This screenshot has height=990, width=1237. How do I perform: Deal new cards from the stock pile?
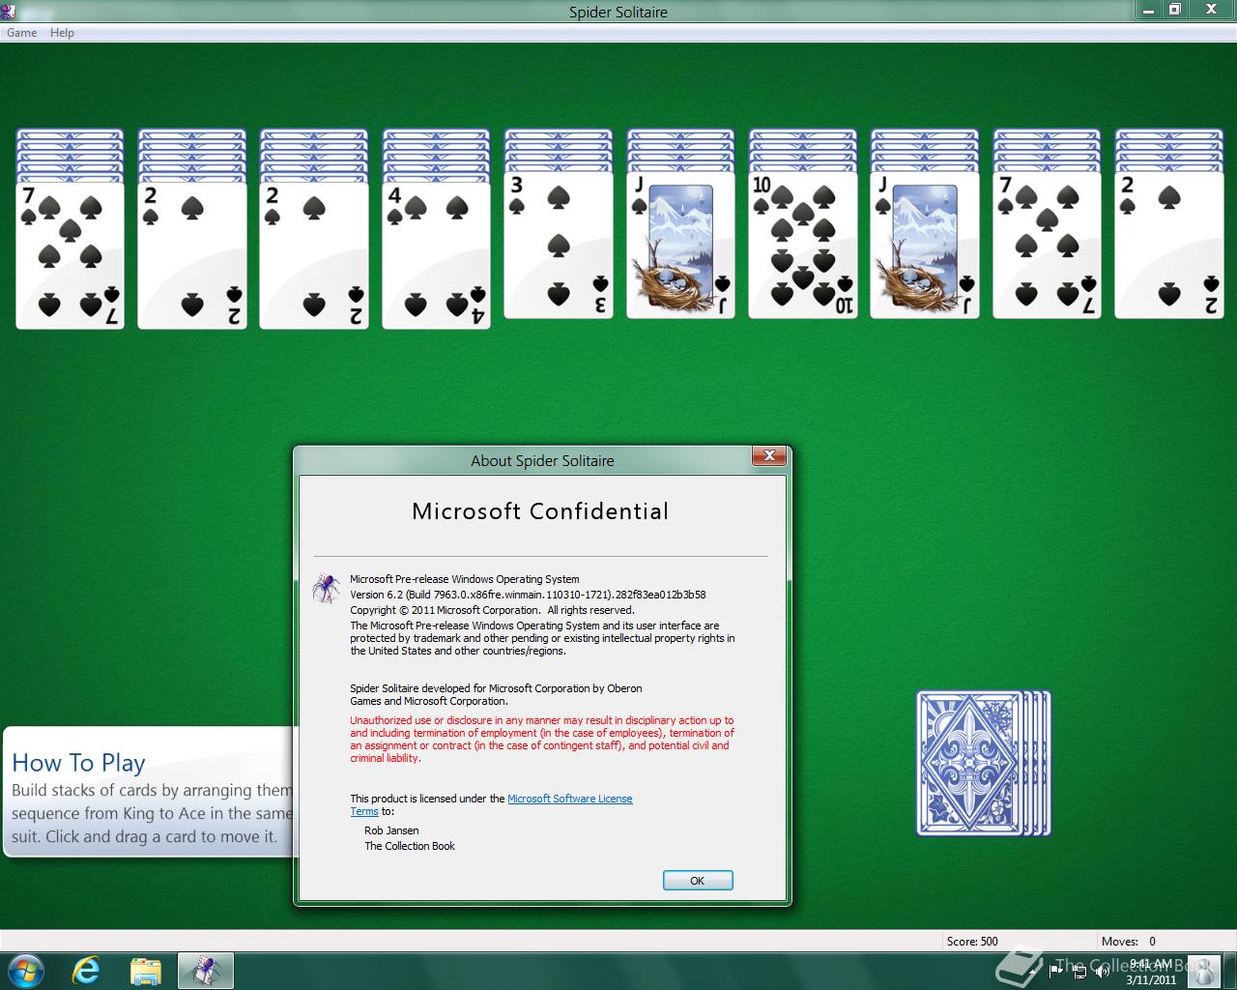983,763
